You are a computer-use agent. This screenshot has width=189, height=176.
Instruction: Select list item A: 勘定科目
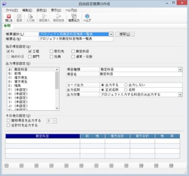(x=31, y=69)
